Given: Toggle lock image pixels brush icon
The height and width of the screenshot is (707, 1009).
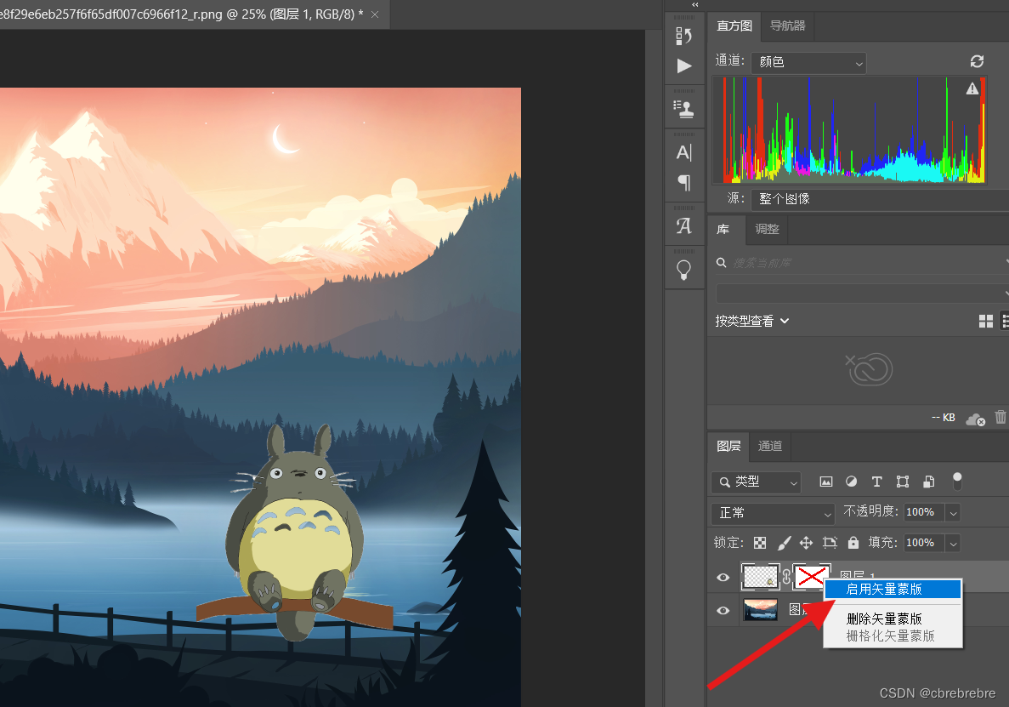Looking at the screenshot, I should click(784, 543).
